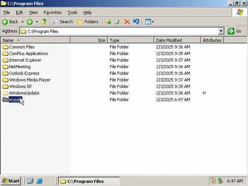Sort by the Attributes column header
Image resolution: width=248 pixels, height=186 pixels.
(x=212, y=40)
